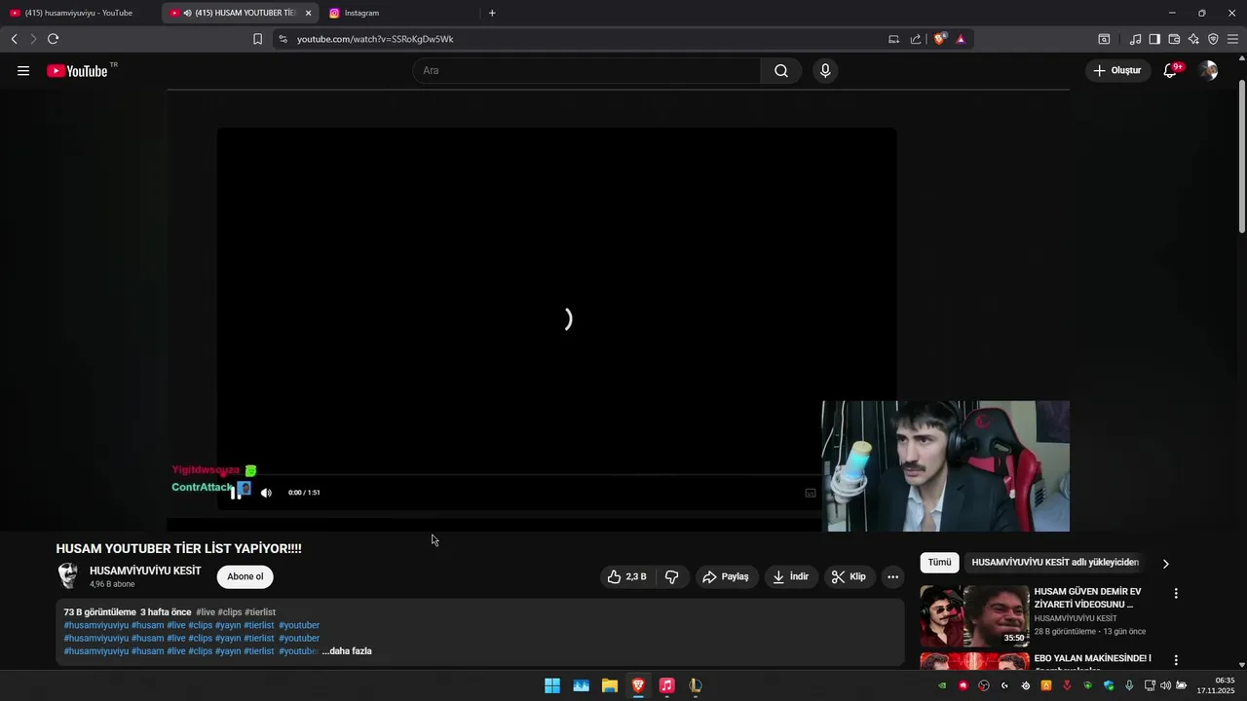Click the tab audio speaker indicator

pyautogui.click(x=187, y=13)
